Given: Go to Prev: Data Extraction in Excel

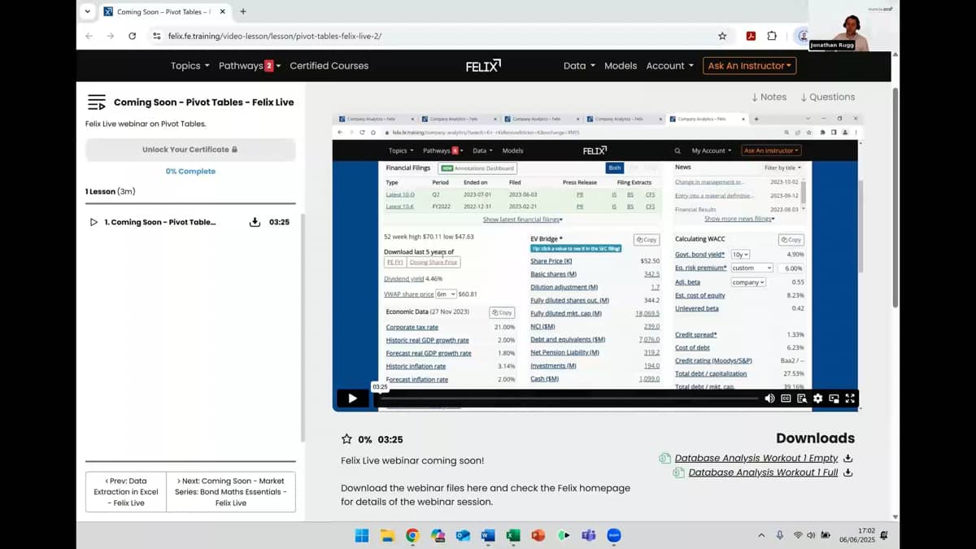Looking at the screenshot, I should pos(126,492).
